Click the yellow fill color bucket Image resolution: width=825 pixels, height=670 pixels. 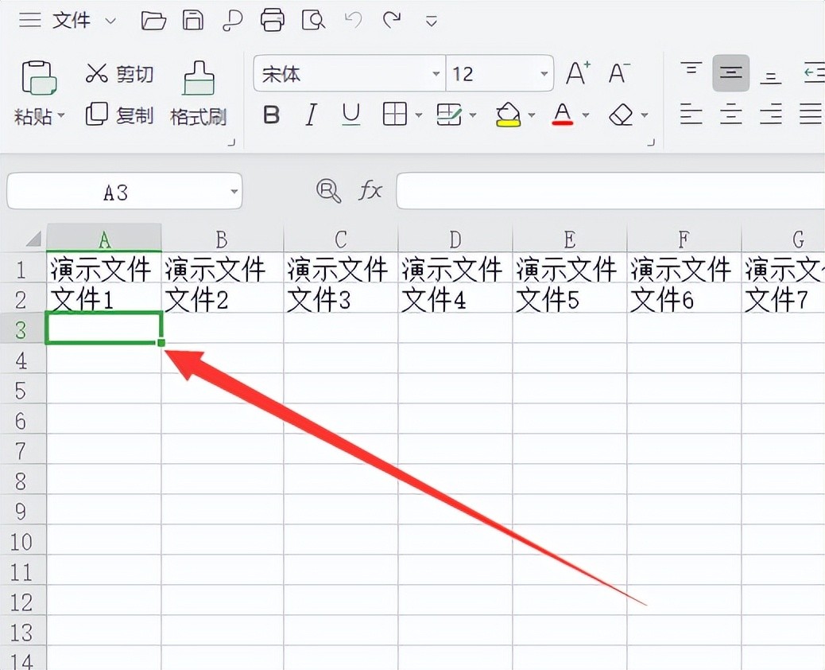[x=508, y=115]
